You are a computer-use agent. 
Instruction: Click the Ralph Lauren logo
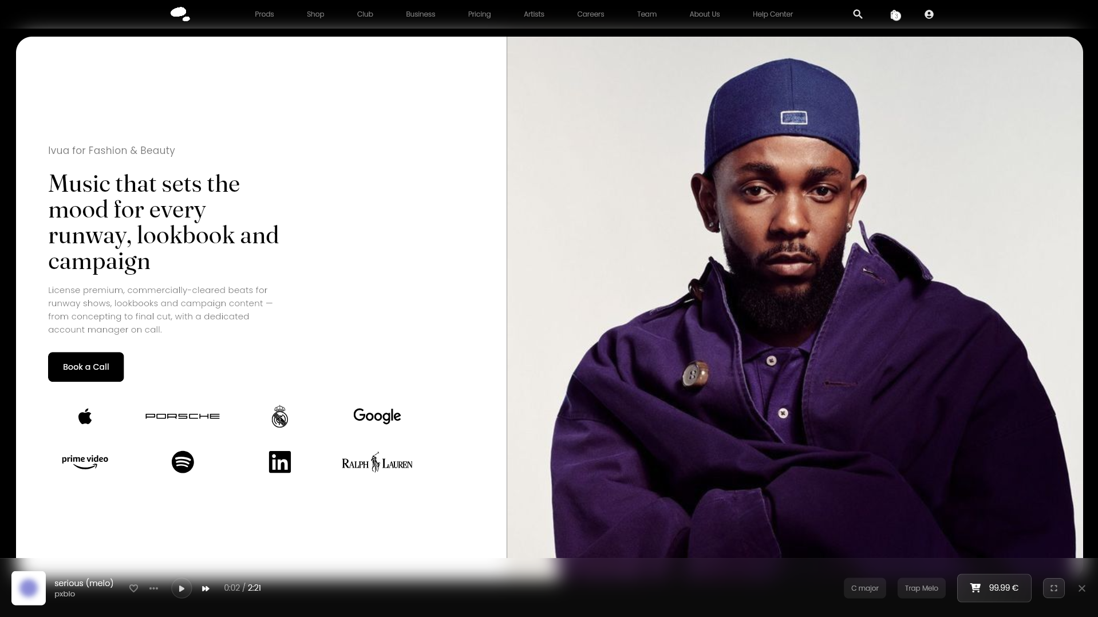point(377,462)
